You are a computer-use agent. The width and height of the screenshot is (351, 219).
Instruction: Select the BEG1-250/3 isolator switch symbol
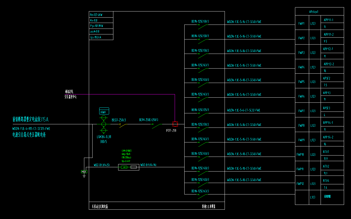123,125
